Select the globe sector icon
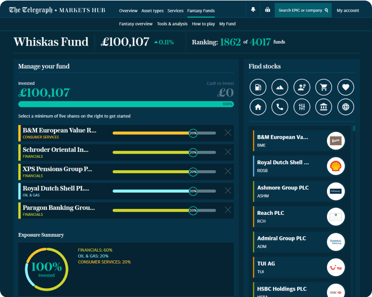This screenshot has width=372, height=297. [x=345, y=107]
